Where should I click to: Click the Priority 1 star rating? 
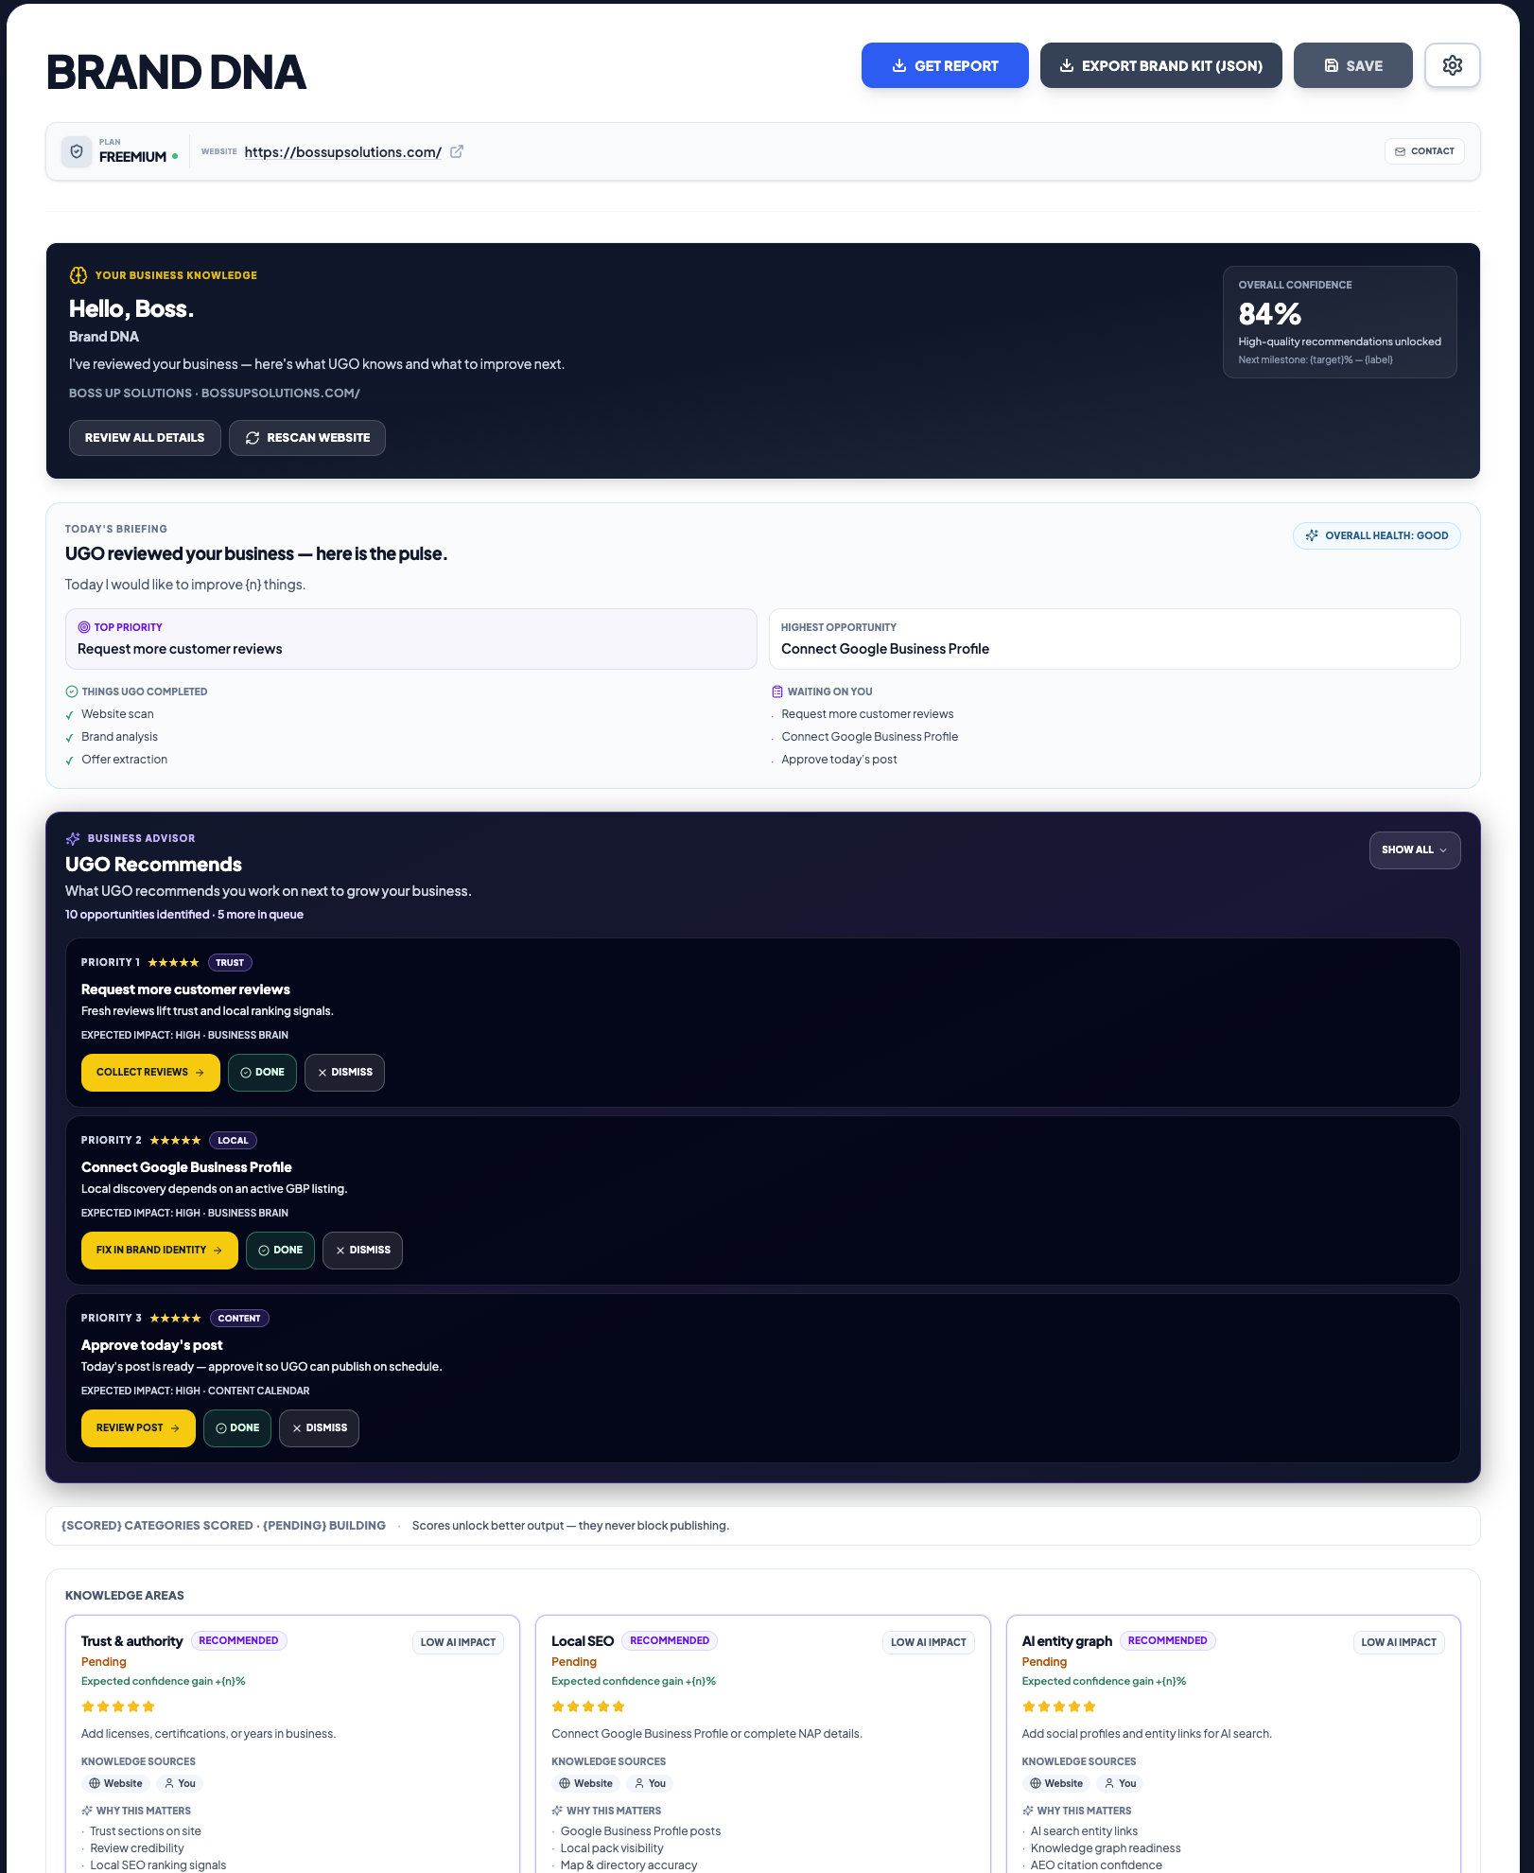tap(173, 962)
